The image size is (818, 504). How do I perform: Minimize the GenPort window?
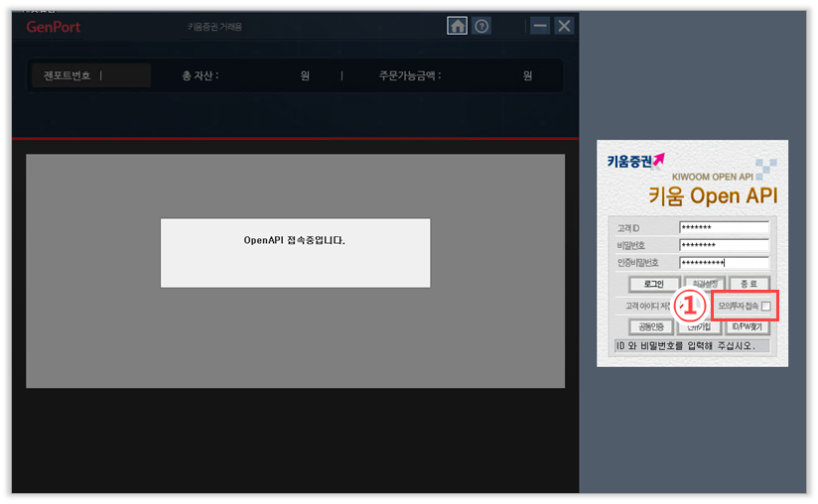[x=540, y=26]
